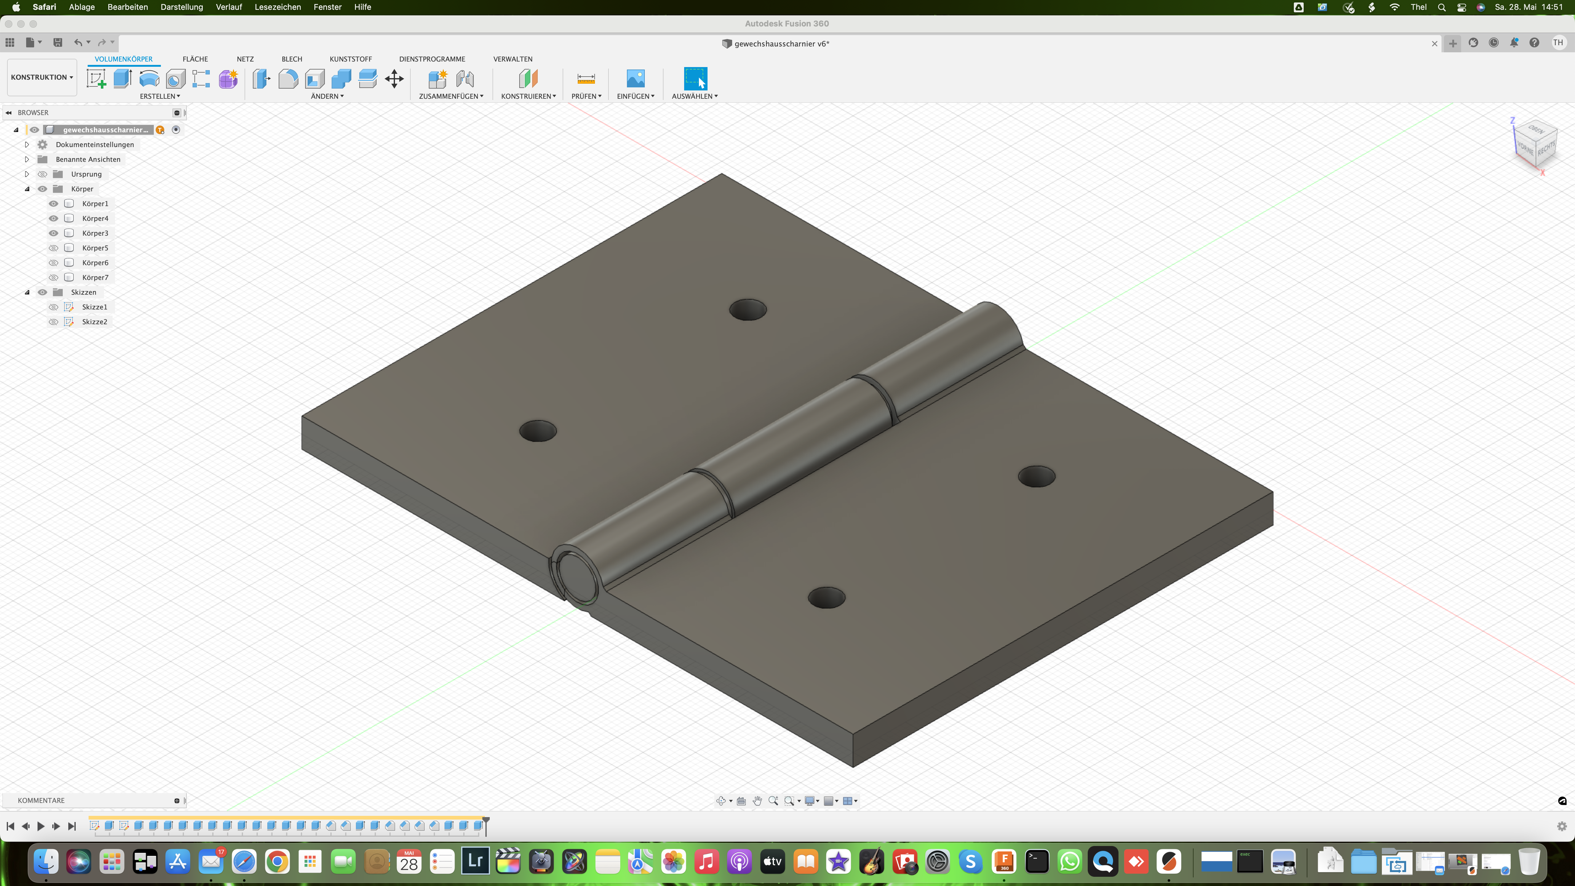Select the New Component icon
The height and width of the screenshot is (886, 1575).
pyautogui.click(x=438, y=78)
